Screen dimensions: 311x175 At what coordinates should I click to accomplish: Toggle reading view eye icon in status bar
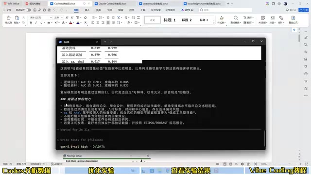pyautogui.click(x=218, y=164)
